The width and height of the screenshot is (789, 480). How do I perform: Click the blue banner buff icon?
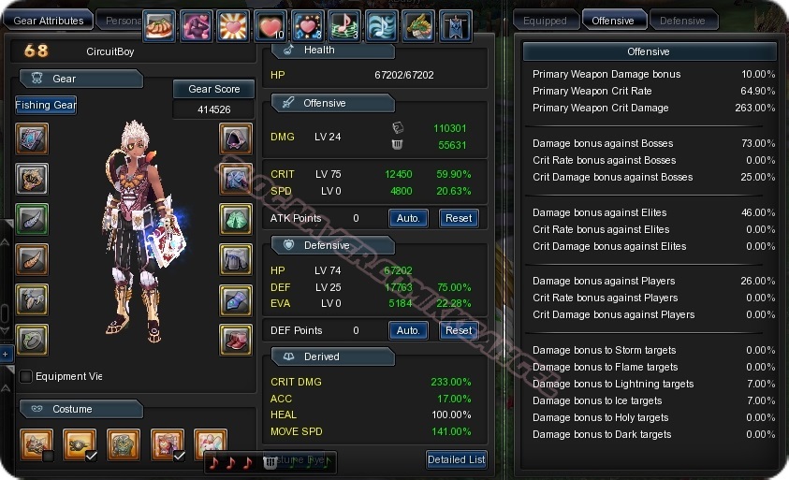(456, 25)
